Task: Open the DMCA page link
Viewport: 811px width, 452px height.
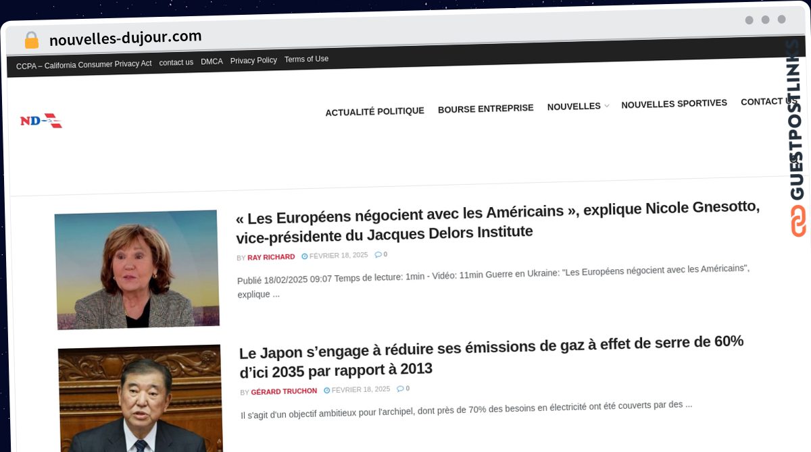Action: click(212, 61)
